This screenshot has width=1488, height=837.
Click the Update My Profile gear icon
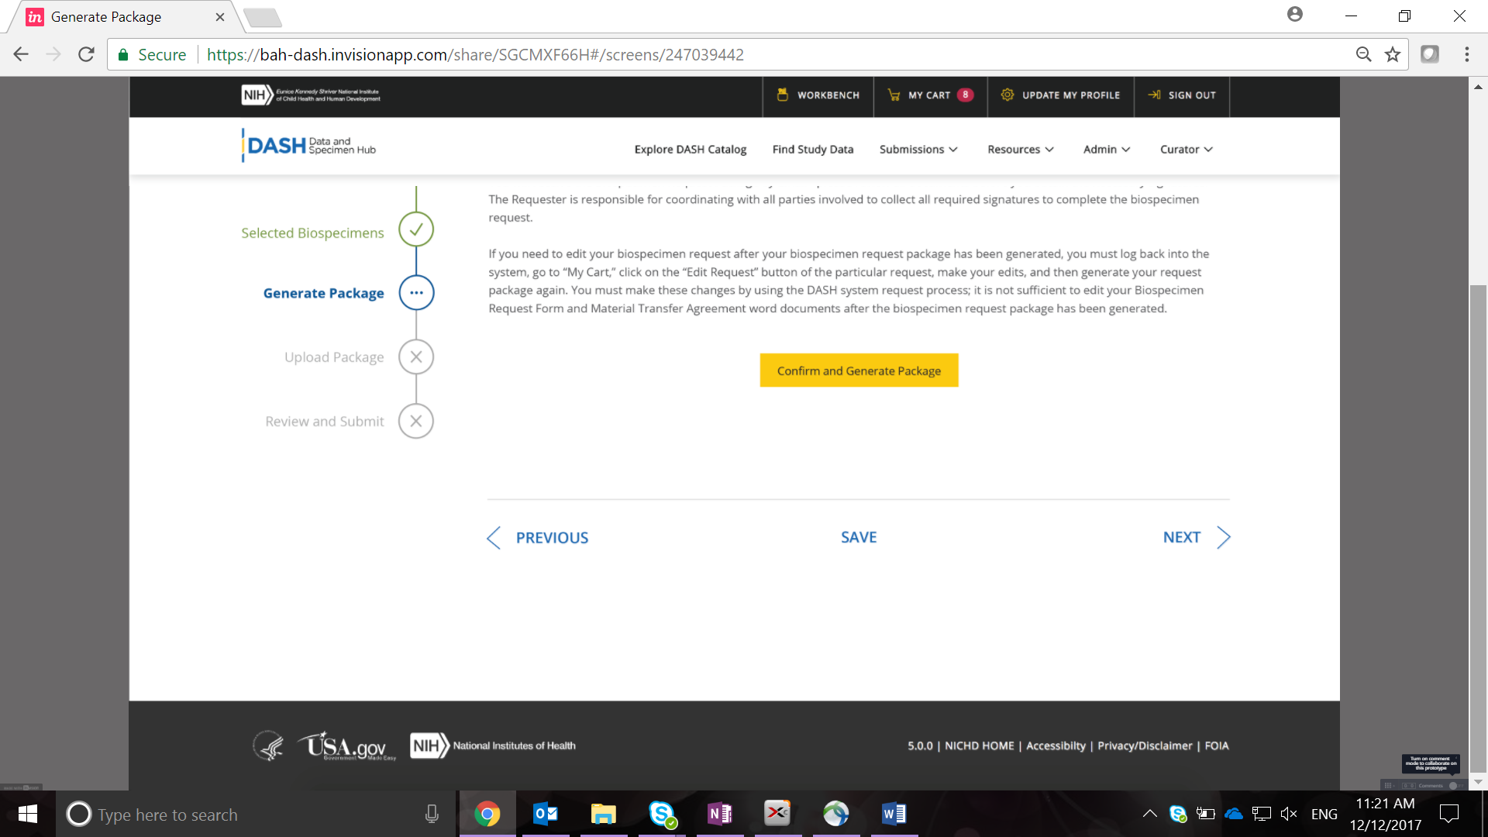[x=1007, y=95]
